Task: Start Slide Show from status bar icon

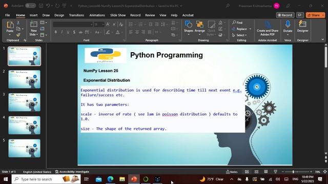Action: coord(275,172)
